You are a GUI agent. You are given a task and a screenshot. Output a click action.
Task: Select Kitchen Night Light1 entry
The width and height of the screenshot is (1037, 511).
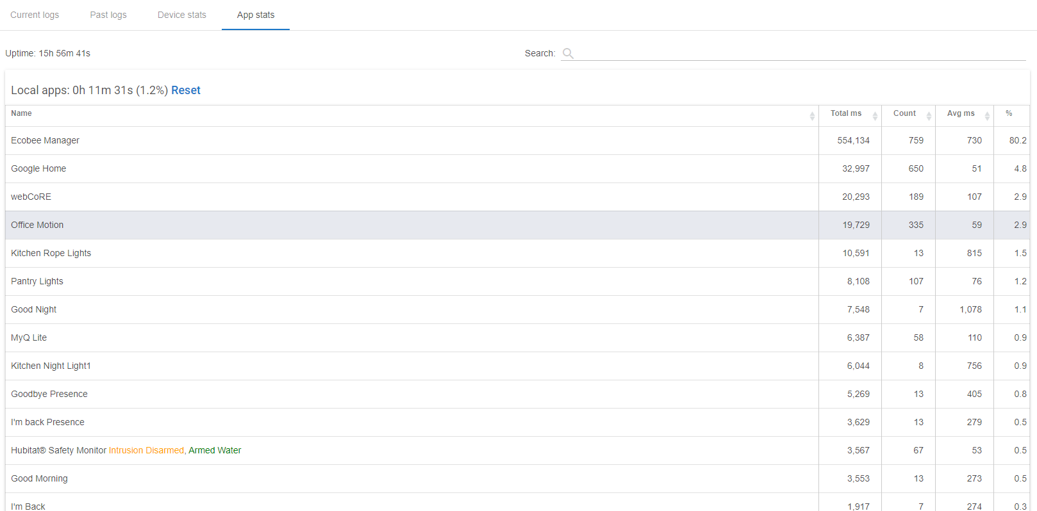click(51, 366)
